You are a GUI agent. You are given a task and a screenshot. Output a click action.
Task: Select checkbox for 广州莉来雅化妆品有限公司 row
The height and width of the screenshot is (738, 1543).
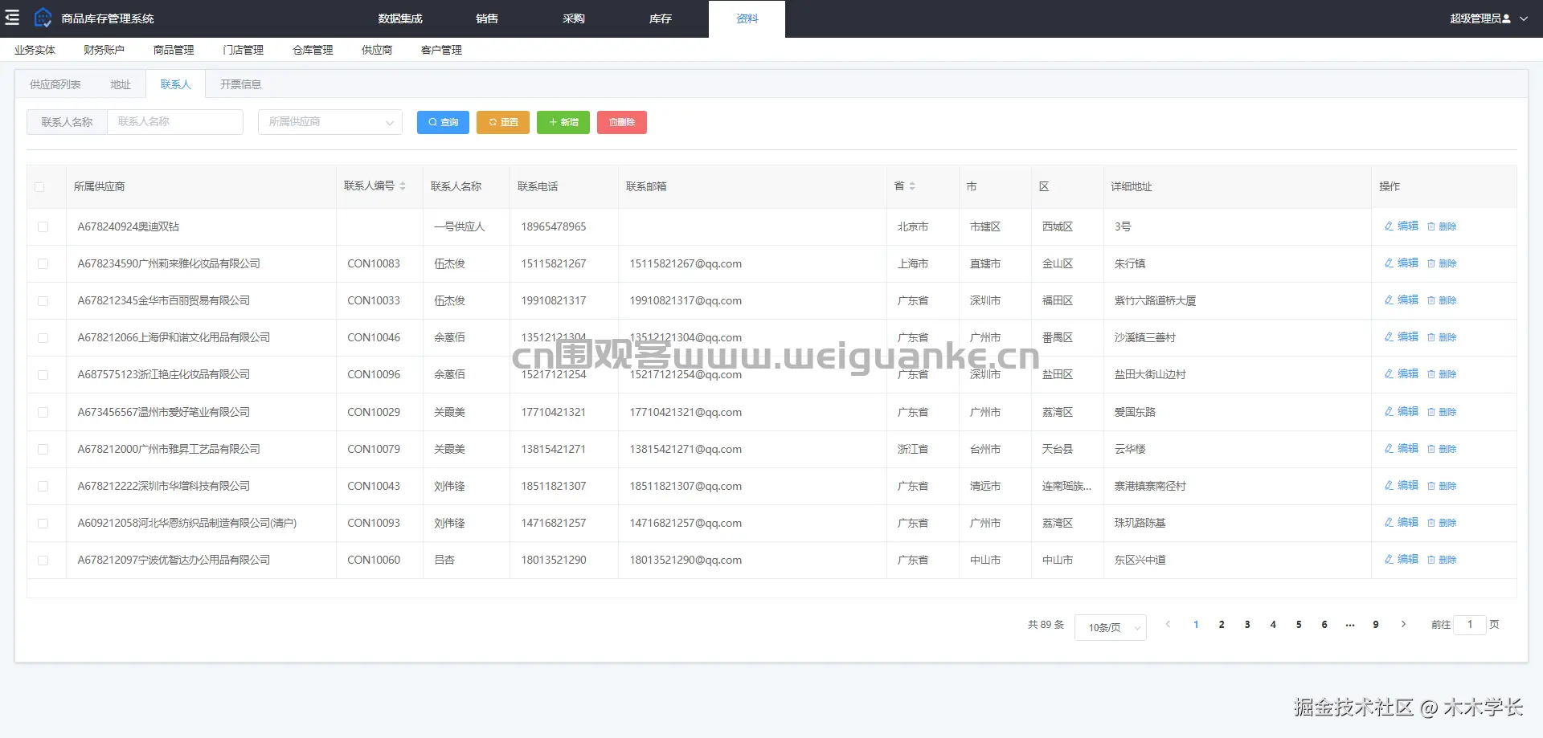(43, 264)
